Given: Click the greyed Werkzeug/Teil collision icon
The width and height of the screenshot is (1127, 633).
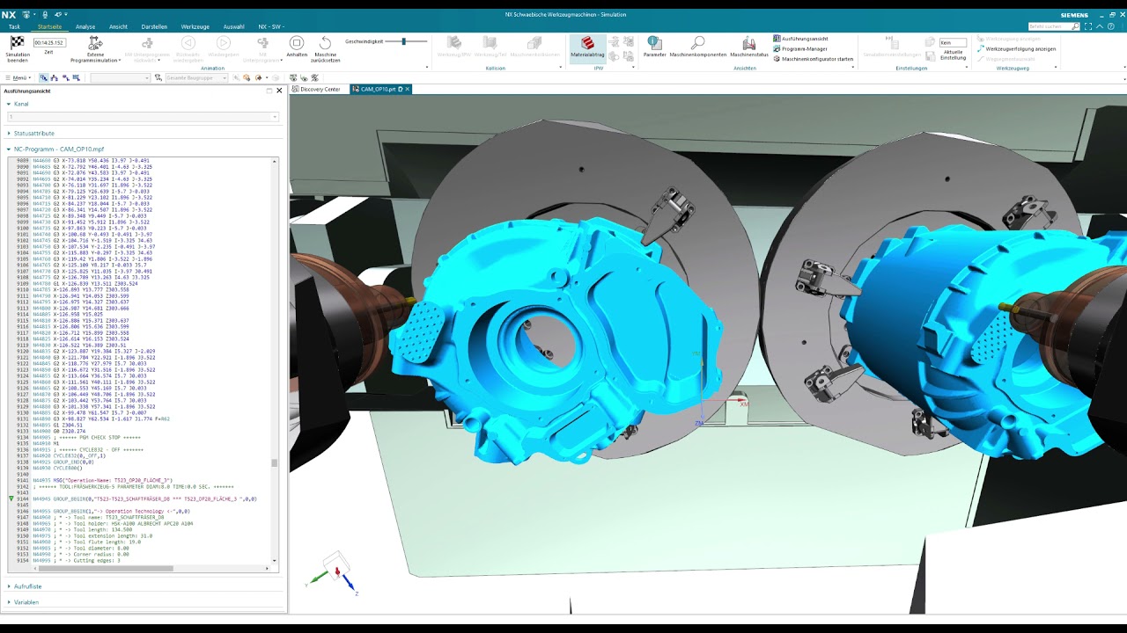Looking at the screenshot, I should click(x=490, y=42).
